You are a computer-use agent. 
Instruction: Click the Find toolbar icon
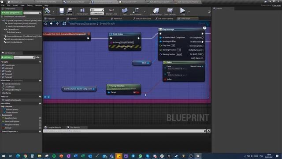125,11
